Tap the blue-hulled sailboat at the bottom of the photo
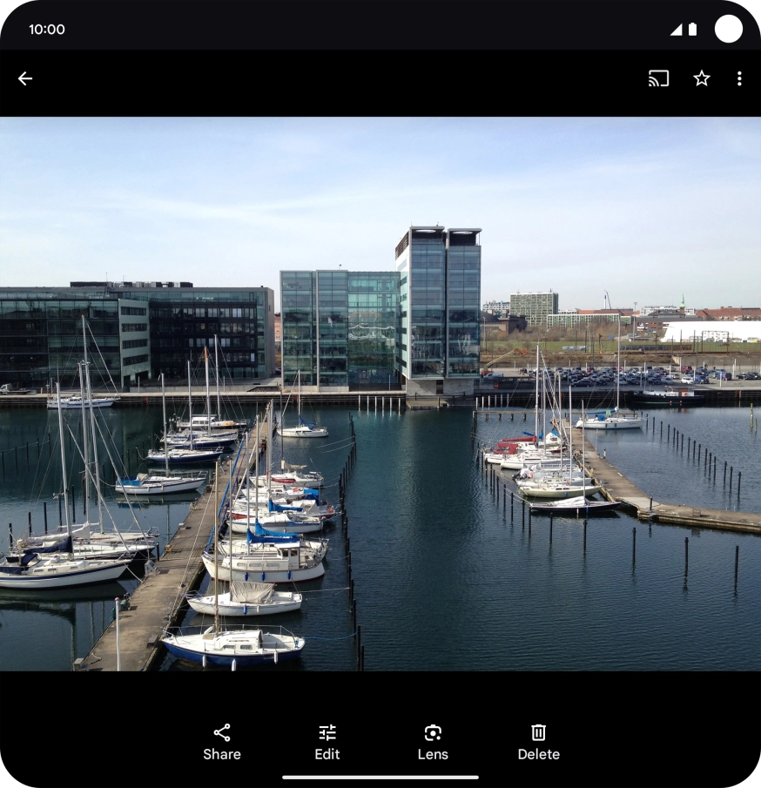The width and height of the screenshot is (761, 788). [232, 646]
